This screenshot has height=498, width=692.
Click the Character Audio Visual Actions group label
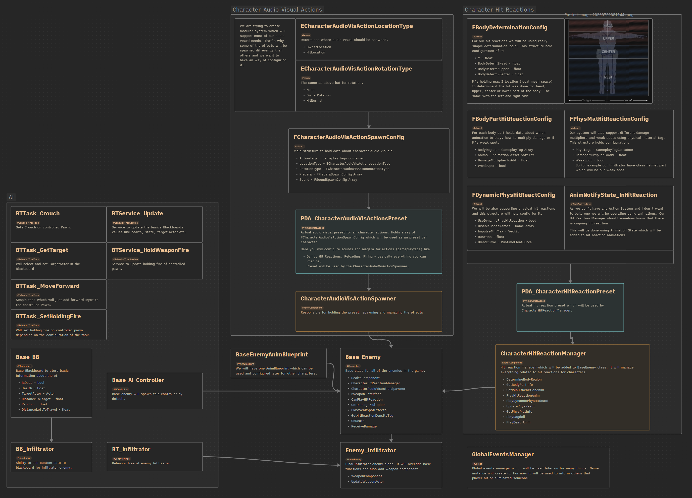point(277,10)
